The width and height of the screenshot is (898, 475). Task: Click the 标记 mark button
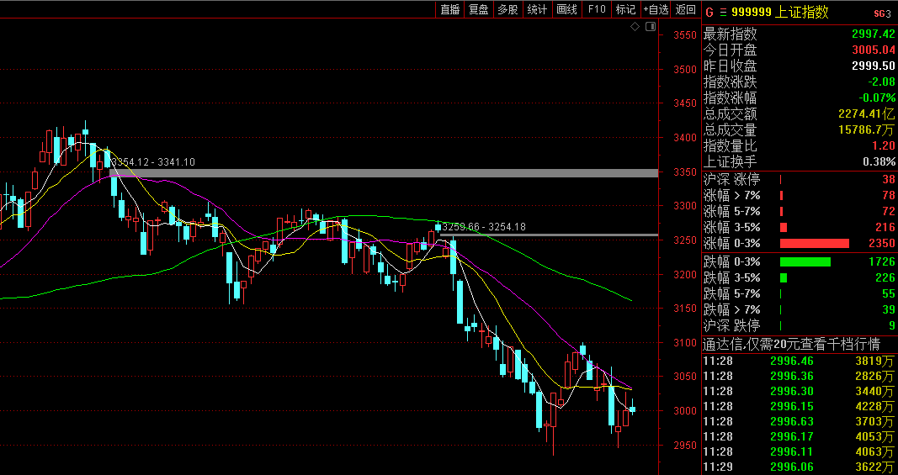tap(625, 9)
